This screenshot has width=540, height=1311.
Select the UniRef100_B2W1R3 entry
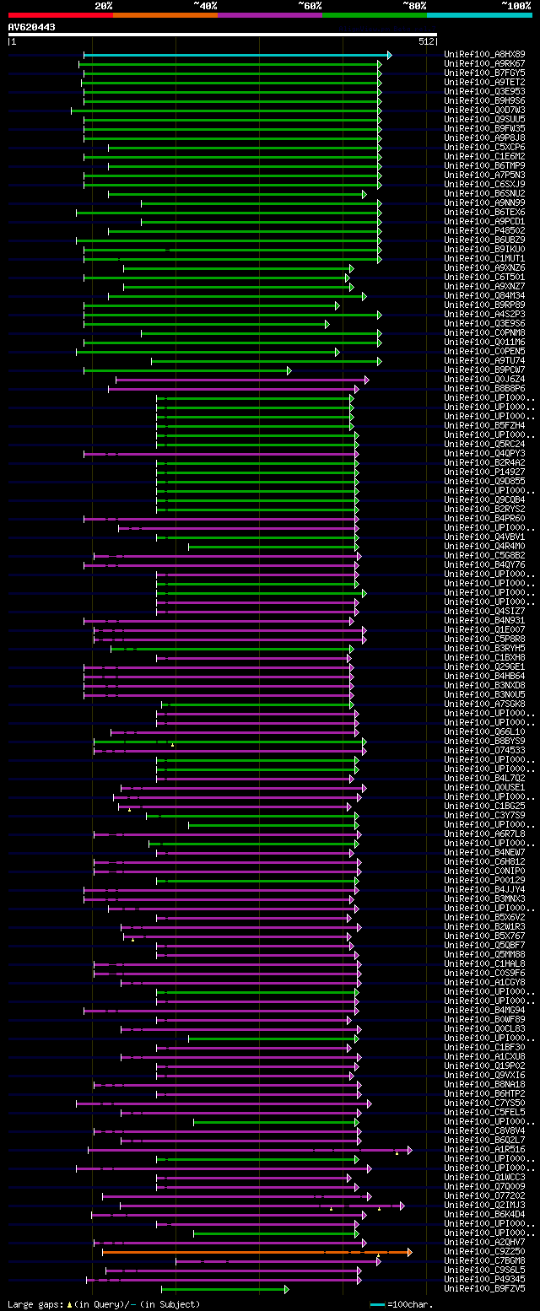click(484, 927)
